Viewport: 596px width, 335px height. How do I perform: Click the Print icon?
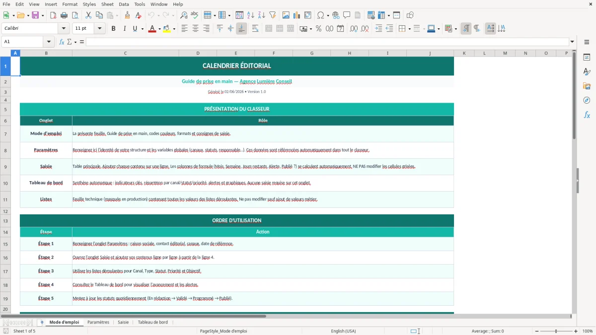(x=64, y=15)
